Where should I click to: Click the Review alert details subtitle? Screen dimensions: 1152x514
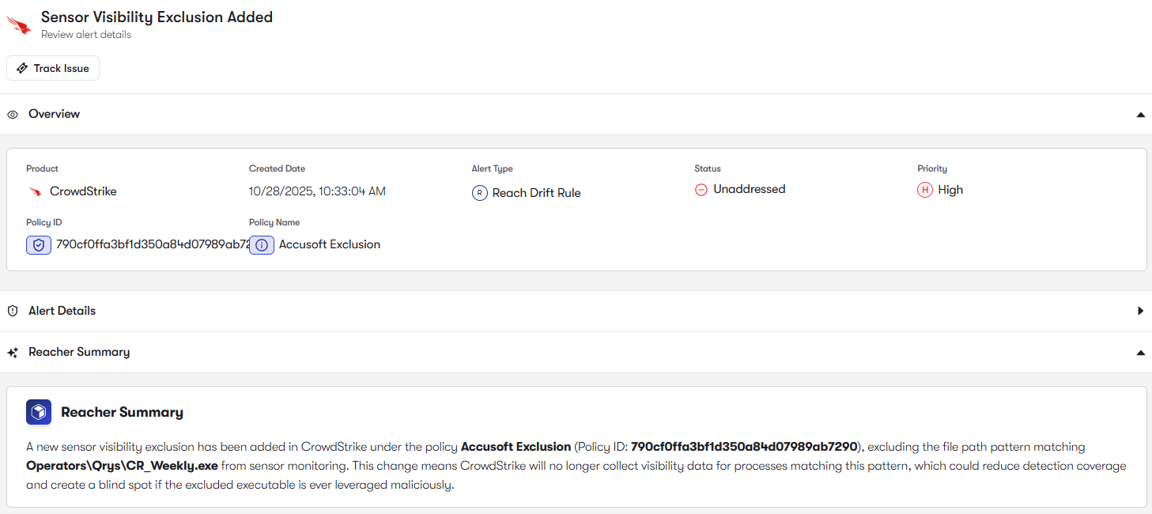(x=86, y=35)
